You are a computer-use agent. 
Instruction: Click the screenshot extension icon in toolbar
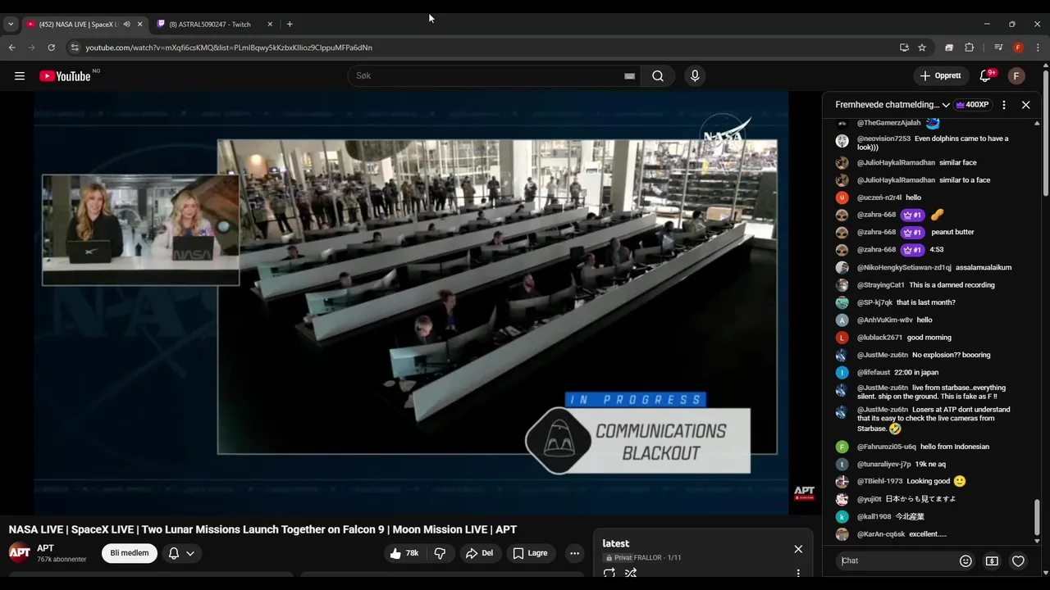tap(949, 48)
